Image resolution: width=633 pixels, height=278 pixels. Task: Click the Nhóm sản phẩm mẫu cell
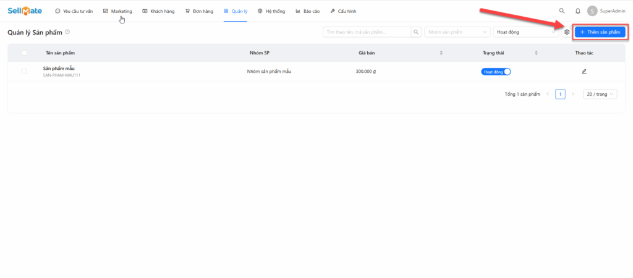[x=270, y=72]
